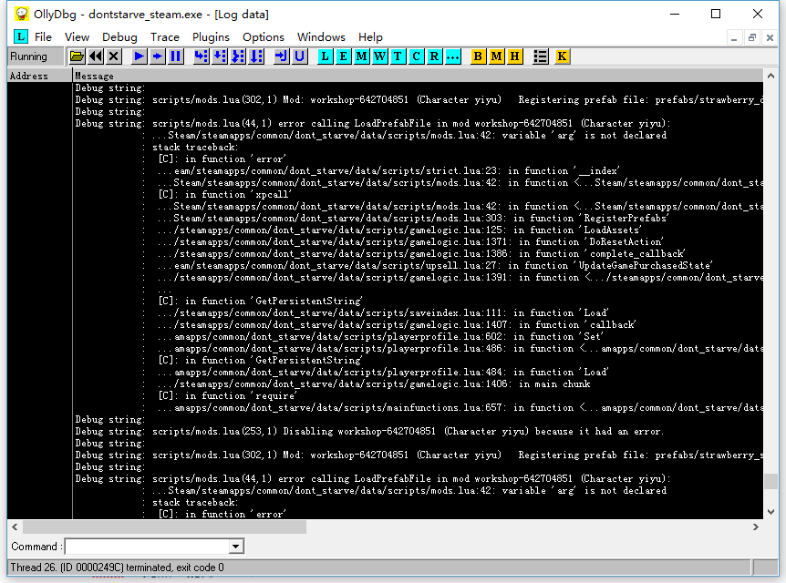Show Hardware breakpoints H icon
The height and width of the screenshot is (583, 786).
(x=514, y=56)
